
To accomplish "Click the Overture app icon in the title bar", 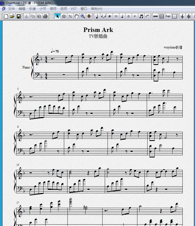I will (x=2, y=3).
